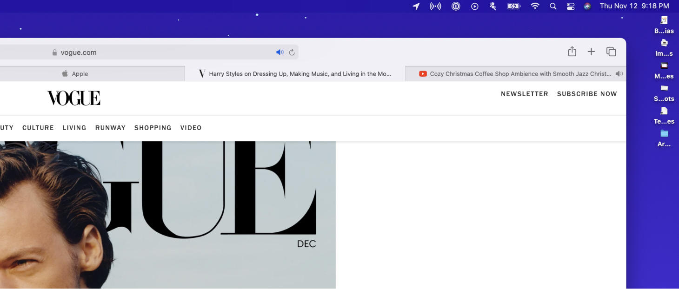The height and width of the screenshot is (289, 679).
Task: Select the Te...es desktop file
Action: click(664, 115)
